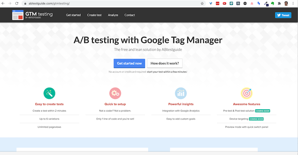The height and width of the screenshot is (155, 298).
Task: Open the red square extension icon
Action: pyautogui.click(x=218, y=3)
